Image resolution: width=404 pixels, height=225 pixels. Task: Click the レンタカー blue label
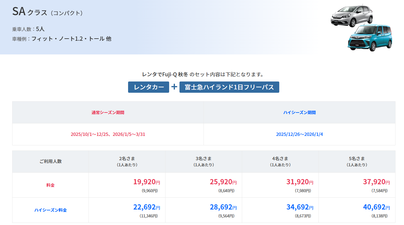click(148, 87)
